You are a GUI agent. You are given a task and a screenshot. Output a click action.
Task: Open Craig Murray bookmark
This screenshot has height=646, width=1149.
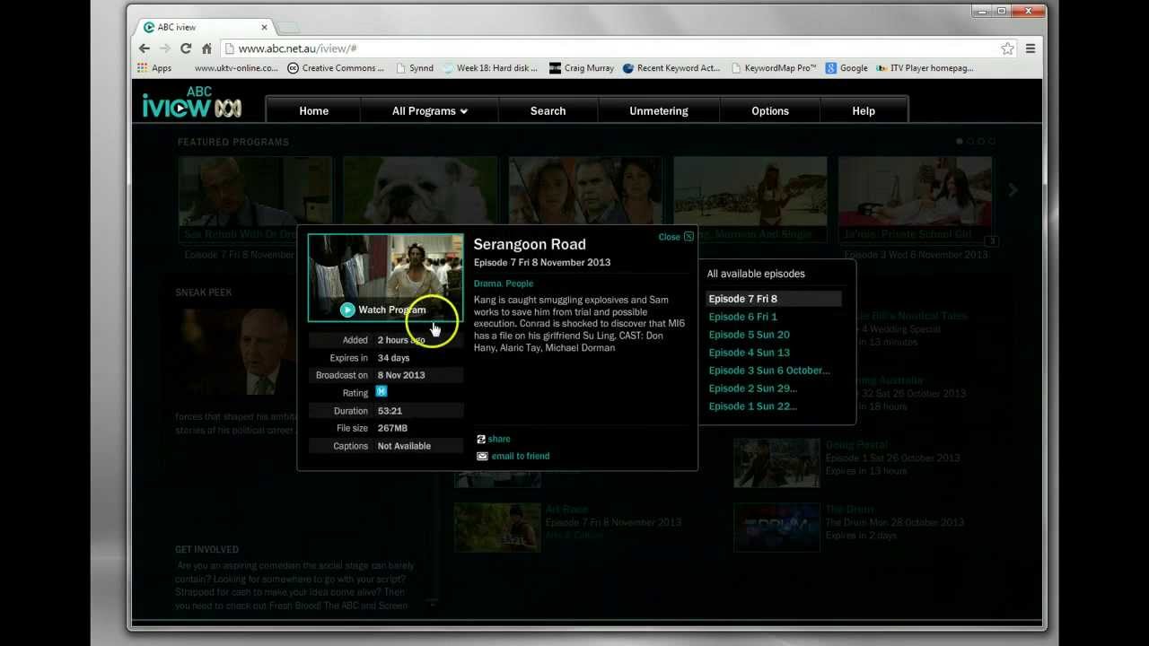(x=582, y=68)
